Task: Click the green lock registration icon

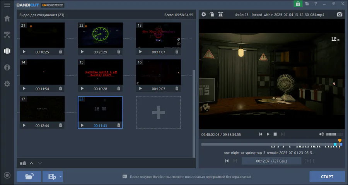Action: click(x=298, y=4)
